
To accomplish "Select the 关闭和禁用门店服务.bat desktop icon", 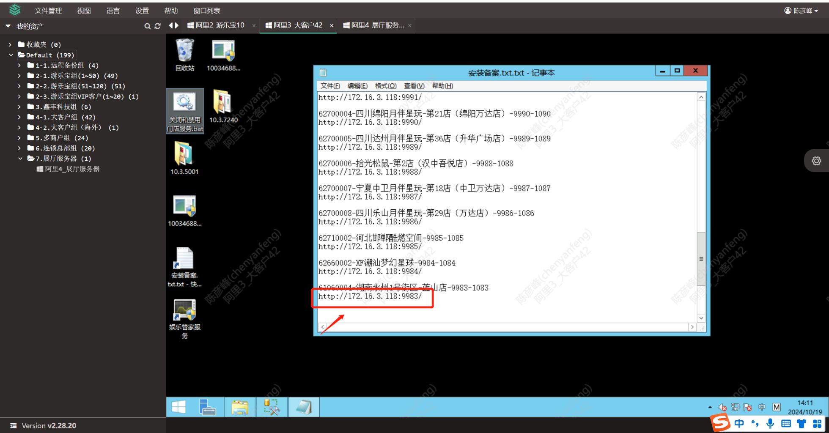I will (x=185, y=111).
